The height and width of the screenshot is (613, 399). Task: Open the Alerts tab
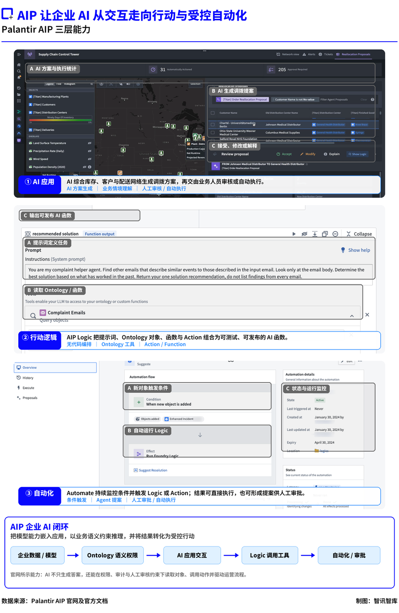click(x=309, y=54)
